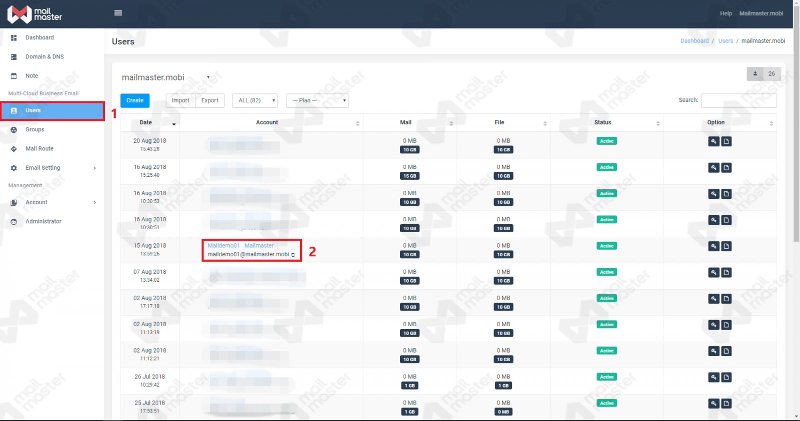Sort table by Status column header
The width and height of the screenshot is (800, 421).
click(x=602, y=122)
